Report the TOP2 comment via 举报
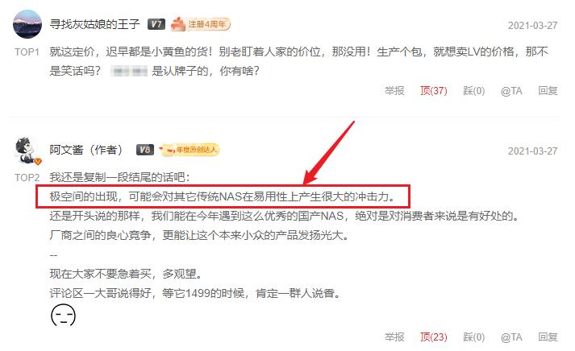This screenshot has height=351, width=575. pos(394,337)
